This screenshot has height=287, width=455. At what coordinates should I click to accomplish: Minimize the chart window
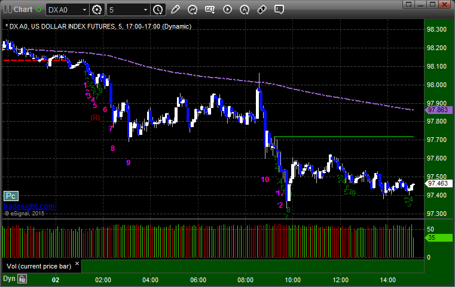[421, 4]
